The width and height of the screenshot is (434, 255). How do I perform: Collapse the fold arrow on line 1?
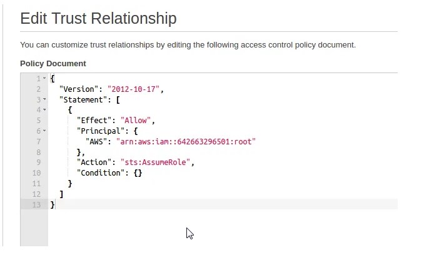44,78
